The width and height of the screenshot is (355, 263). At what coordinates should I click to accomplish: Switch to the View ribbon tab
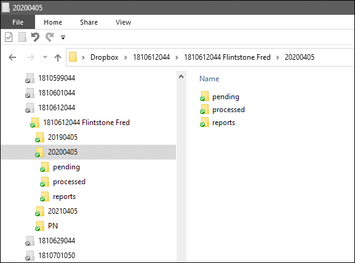click(124, 22)
